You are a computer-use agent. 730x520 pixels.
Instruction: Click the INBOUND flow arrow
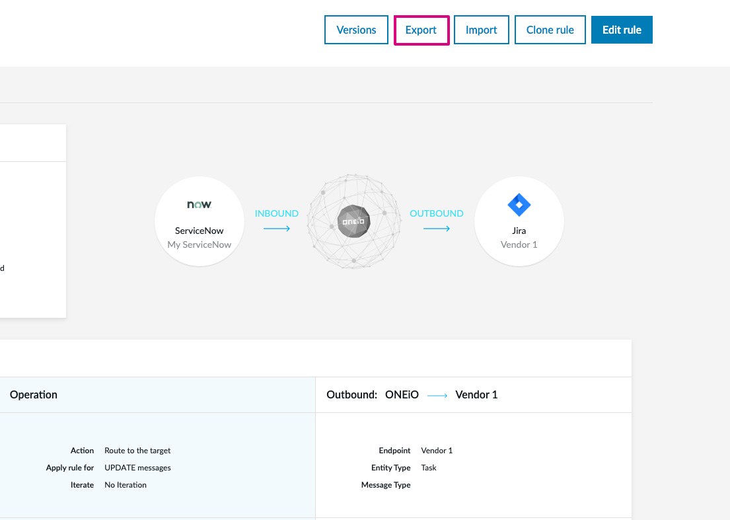[276, 228]
